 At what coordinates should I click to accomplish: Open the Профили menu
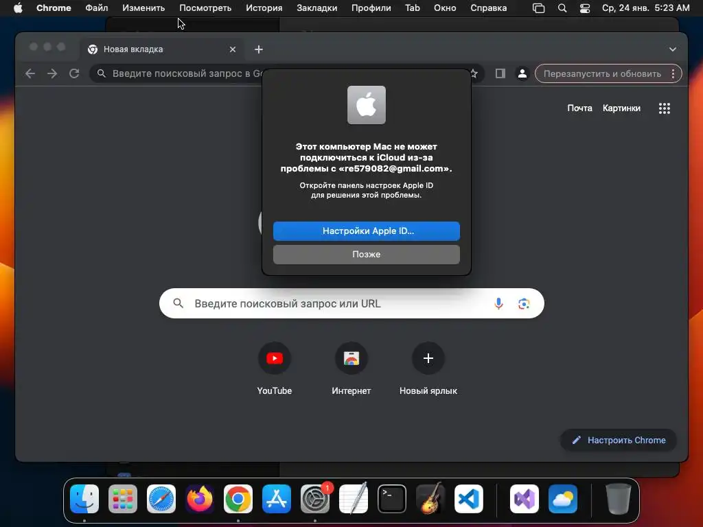371,8
